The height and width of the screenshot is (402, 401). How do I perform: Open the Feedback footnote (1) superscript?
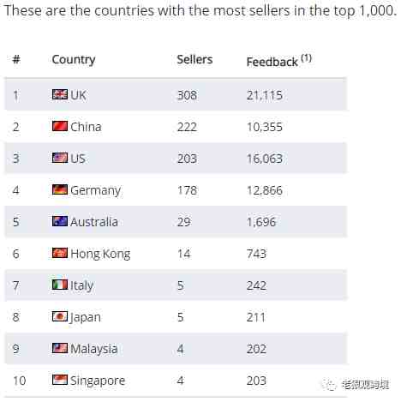306,58
